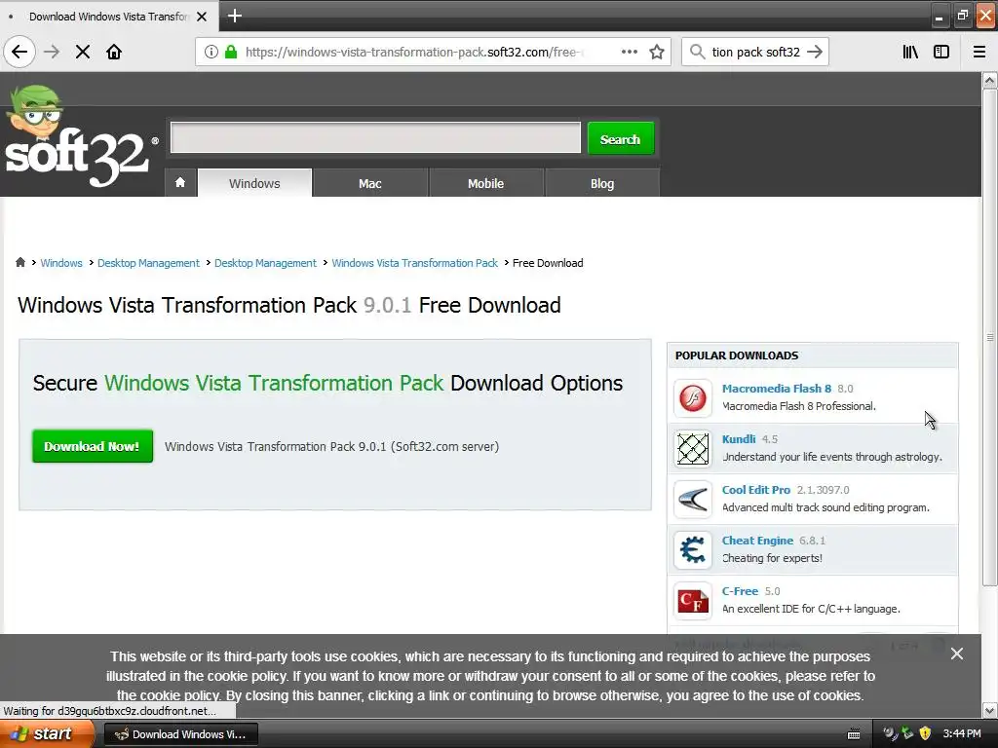Switch to the Mac tab
Screen dimensions: 998x748
[369, 183]
